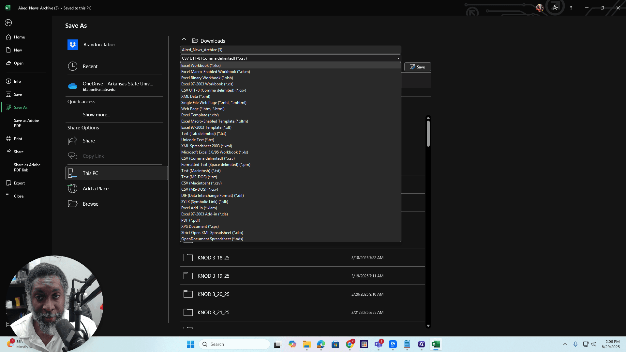
Task: Select OneDrive Arkansas State Univ location
Action: (116, 86)
